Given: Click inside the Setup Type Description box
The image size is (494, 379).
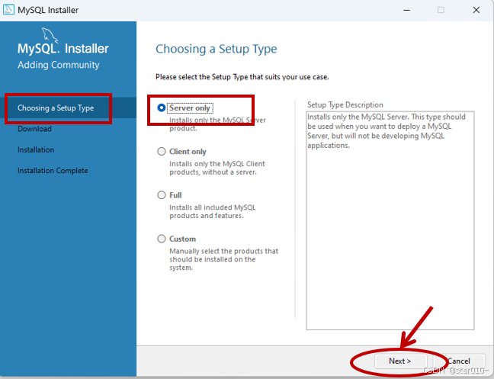Looking at the screenshot, I should click(390, 220).
